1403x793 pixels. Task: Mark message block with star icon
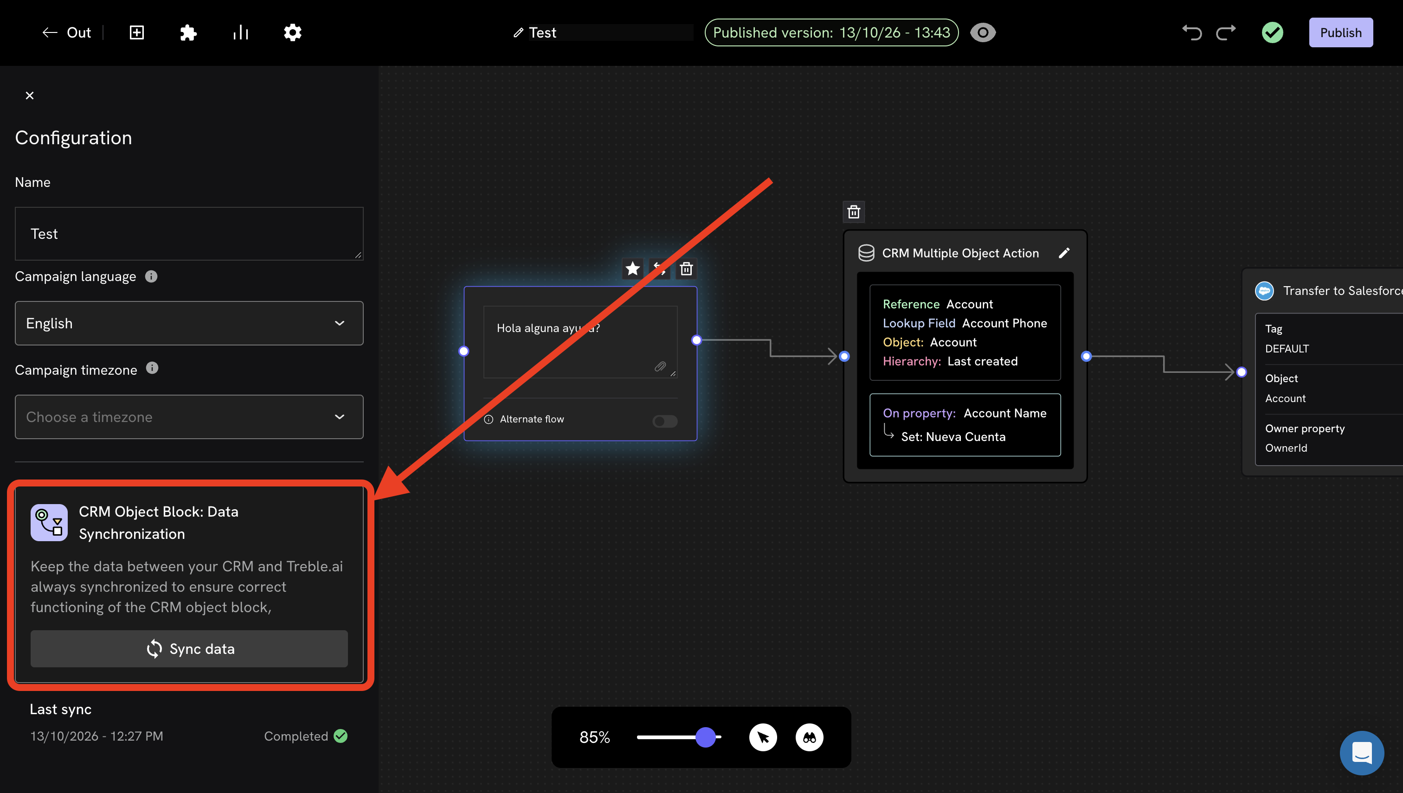(632, 269)
